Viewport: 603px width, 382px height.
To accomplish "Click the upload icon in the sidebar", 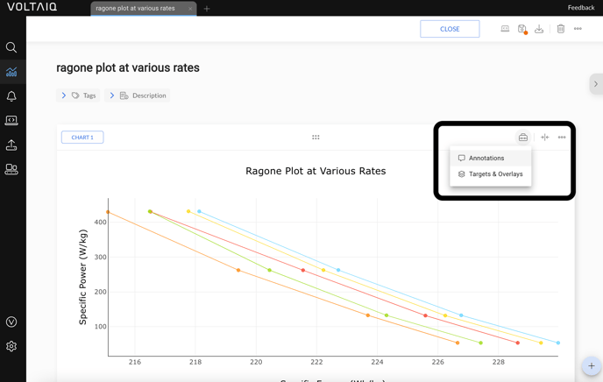I will point(11,145).
